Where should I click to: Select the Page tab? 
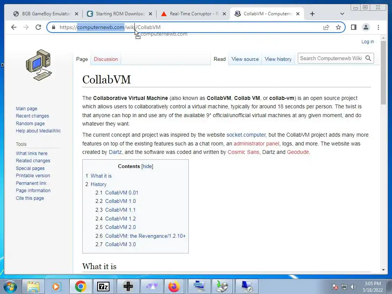click(82, 59)
